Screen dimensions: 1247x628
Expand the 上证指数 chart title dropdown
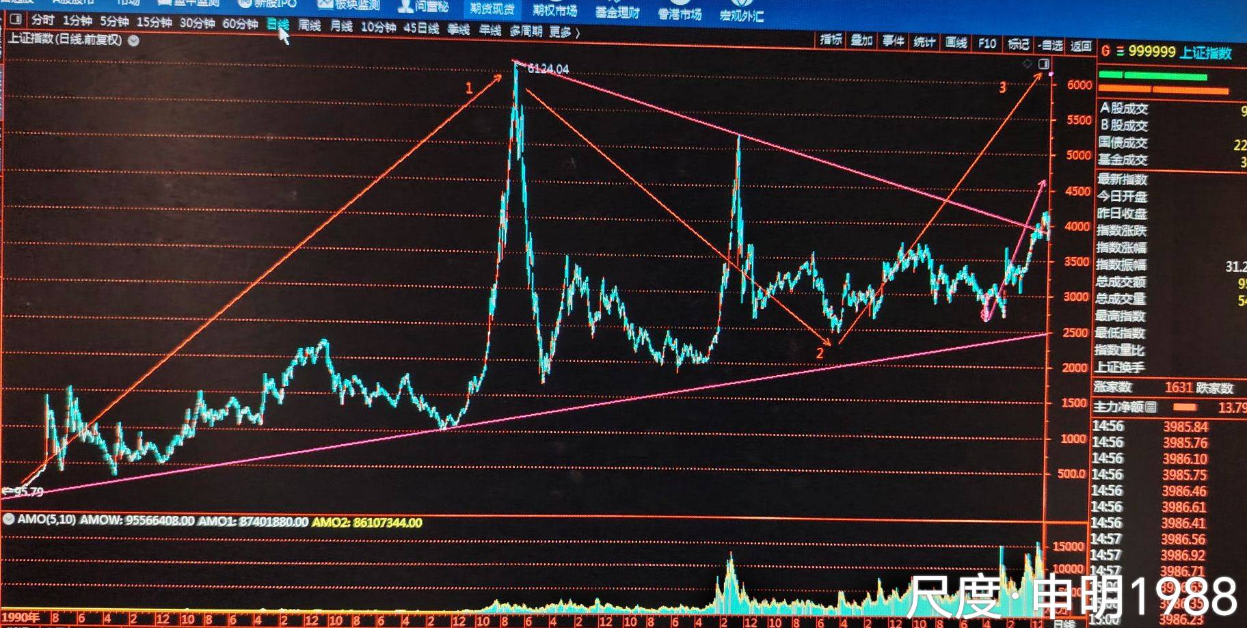(134, 40)
